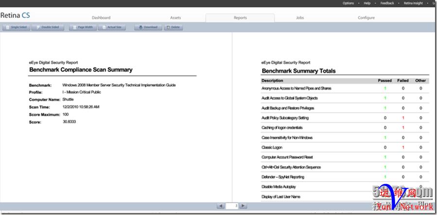437x215 pixels.
Task: Click 'Caching of logon credentials' row
Action: tap(345, 128)
